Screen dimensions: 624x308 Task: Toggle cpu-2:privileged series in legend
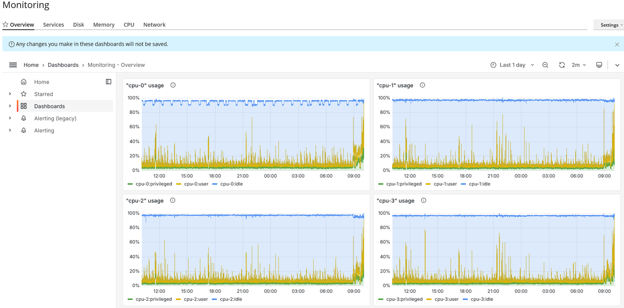point(153,300)
